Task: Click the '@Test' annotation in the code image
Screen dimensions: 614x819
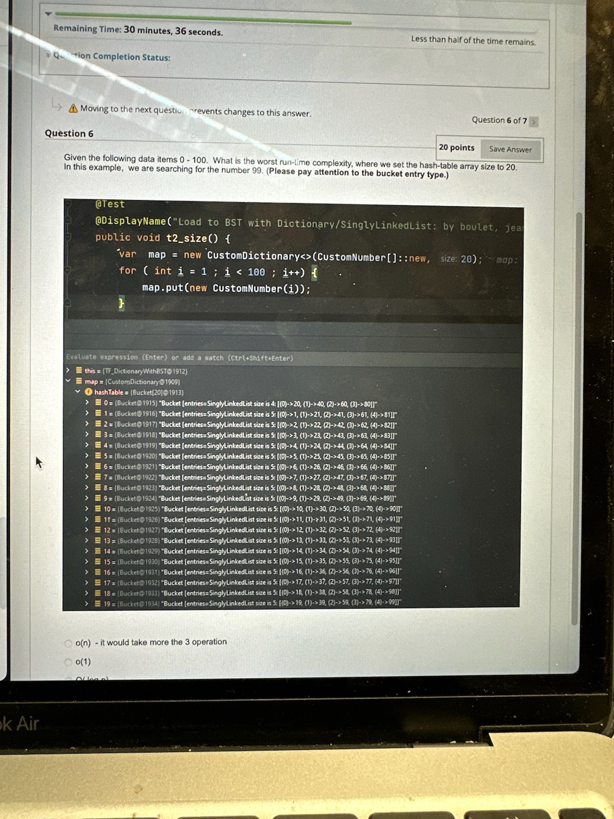Action: (x=110, y=204)
